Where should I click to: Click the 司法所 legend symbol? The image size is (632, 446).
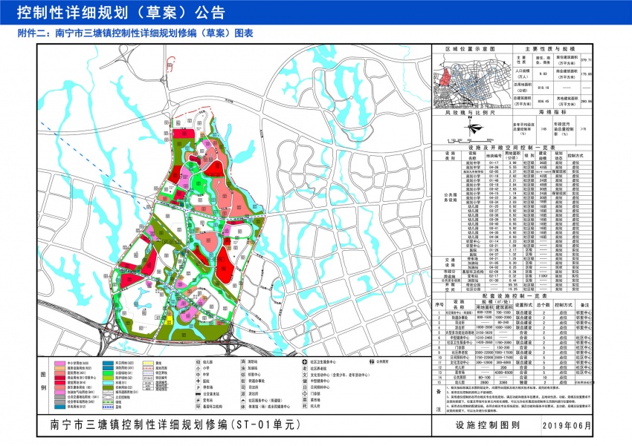click(243, 387)
